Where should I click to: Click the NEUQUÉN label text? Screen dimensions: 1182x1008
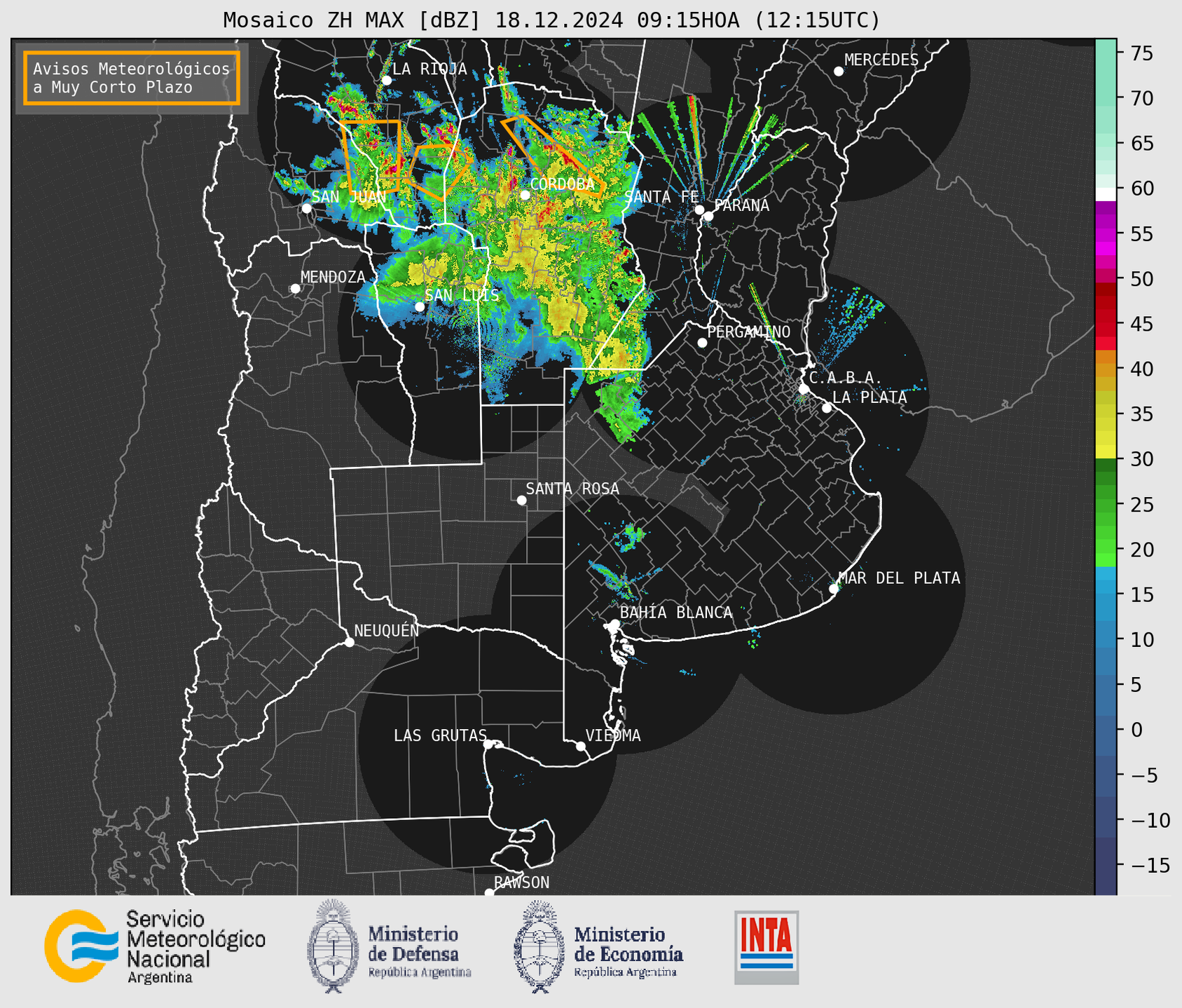click(387, 630)
